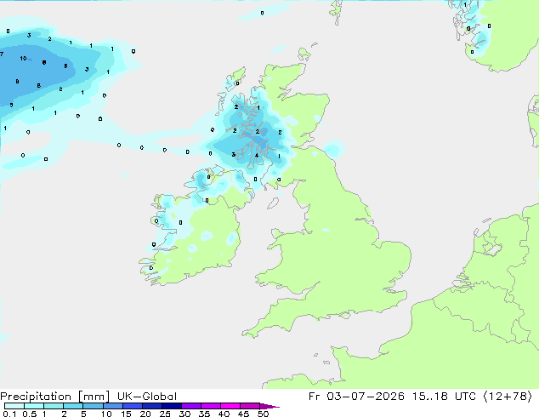Click the Isle of Man outline
The height and width of the screenshot is (417, 539).
point(273,203)
